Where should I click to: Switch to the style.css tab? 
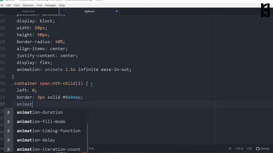[90, 11]
